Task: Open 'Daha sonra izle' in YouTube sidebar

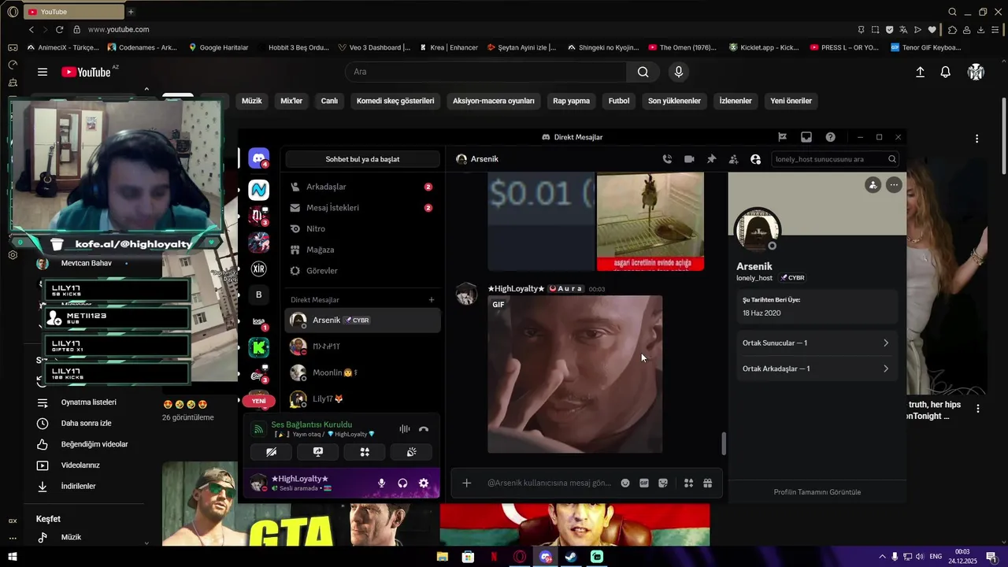Action: coord(86,424)
